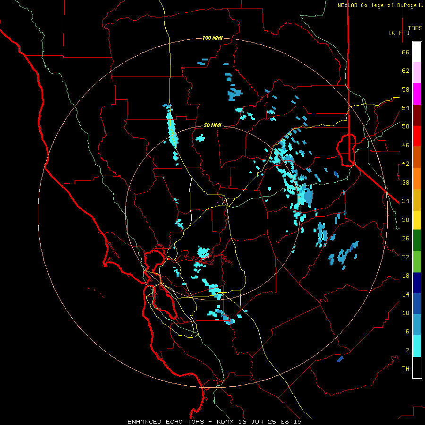Click the legend value 50
Screen dimensions: 425x425
pos(406,127)
